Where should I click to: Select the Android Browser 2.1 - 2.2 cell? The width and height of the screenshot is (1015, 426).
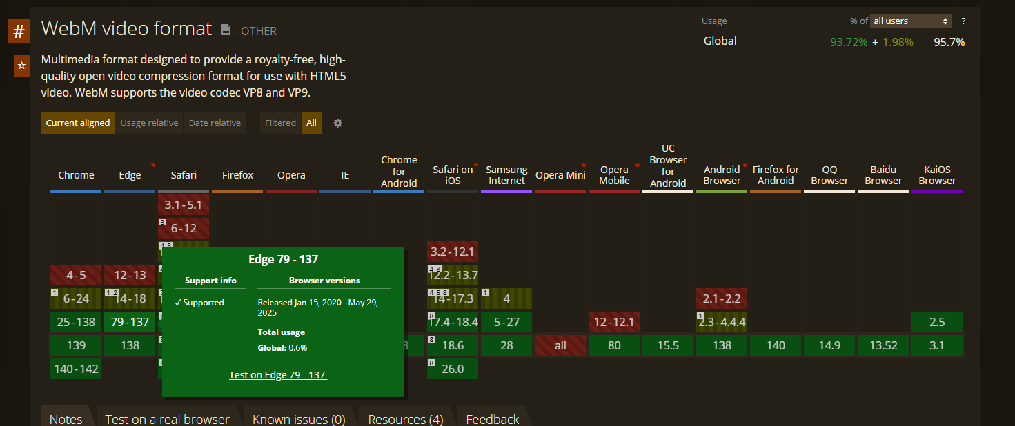[722, 298]
